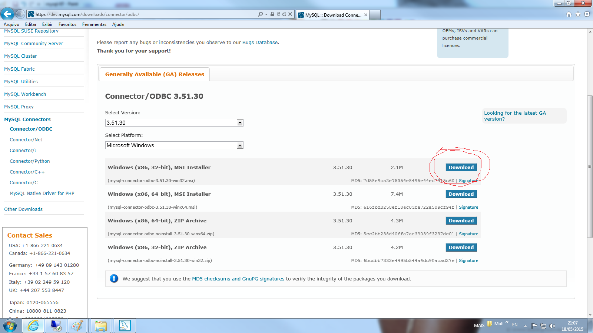
Task: Open the Action Center flag tray icon
Action: coord(534,326)
